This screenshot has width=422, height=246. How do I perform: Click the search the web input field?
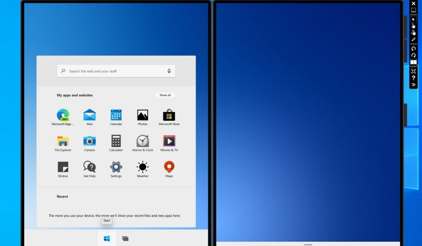(116, 71)
